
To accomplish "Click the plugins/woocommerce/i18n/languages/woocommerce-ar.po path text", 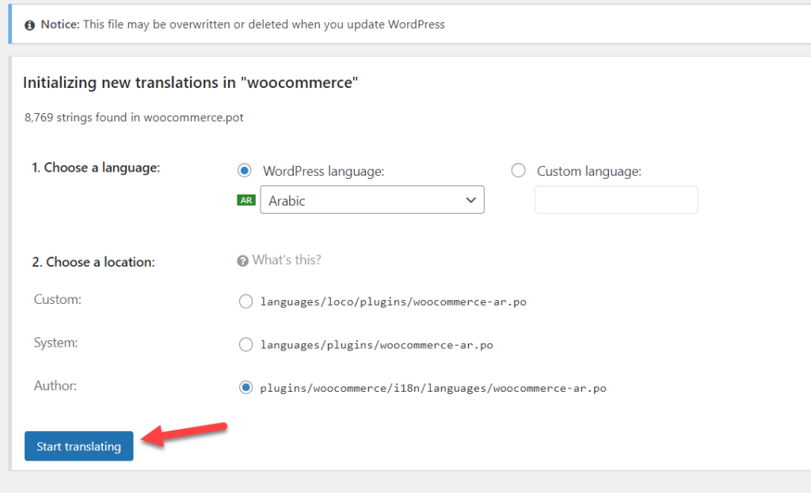I will point(433,388).
